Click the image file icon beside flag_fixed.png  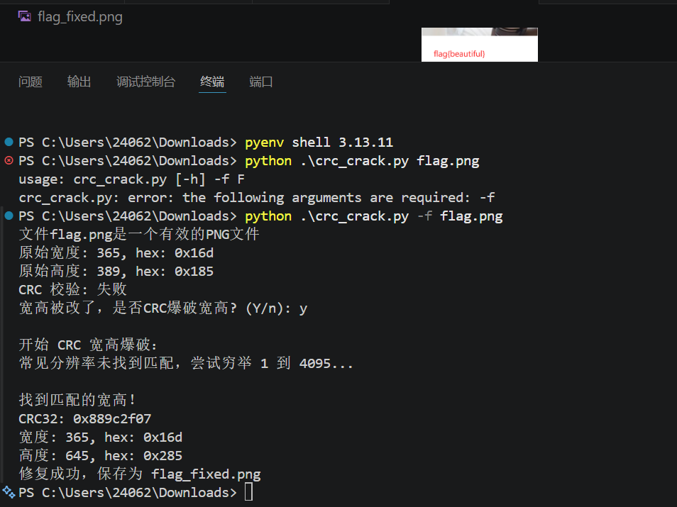(x=25, y=16)
